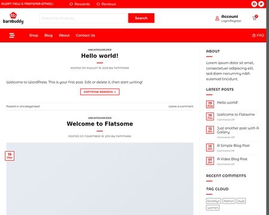Open the shopping cart icon
This screenshot has height=215, width=269.
pyautogui.click(x=255, y=18)
